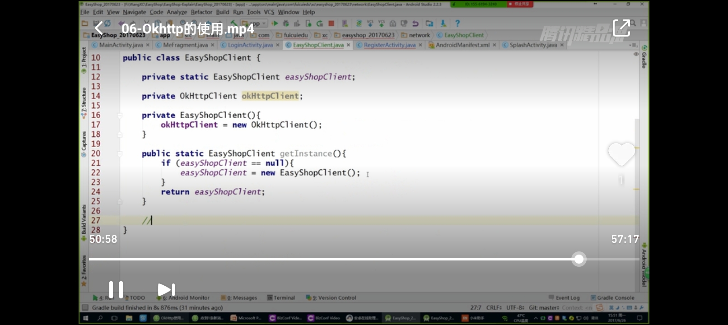The height and width of the screenshot is (325, 728).
Task: Open Git: master branch popup
Action: coord(544,308)
